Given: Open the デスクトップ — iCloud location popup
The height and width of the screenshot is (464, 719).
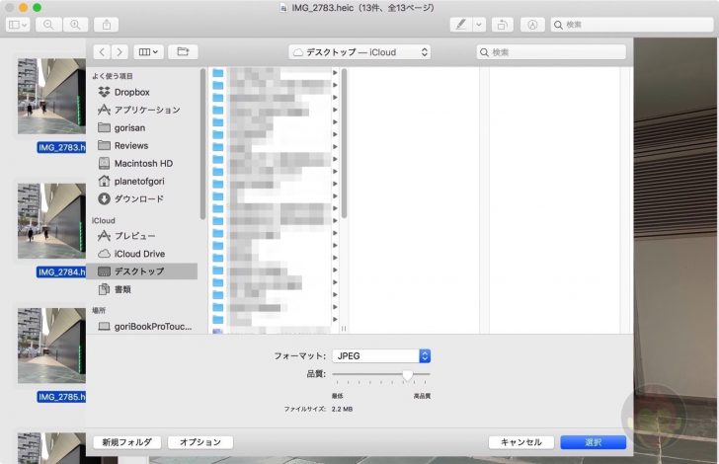Looking at the screenshot, I should pos(359,52).
